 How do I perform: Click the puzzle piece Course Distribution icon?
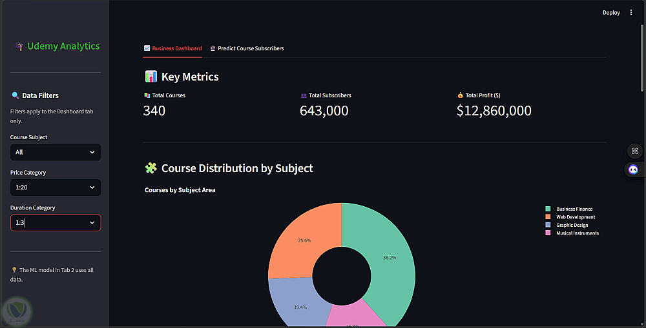151,168
